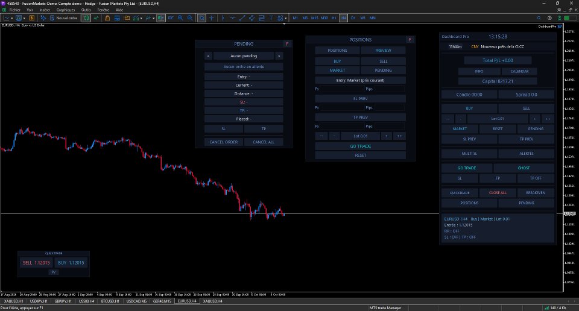
Task: Select the vertical line drawing tool
Action: click(x=223, y=17)
